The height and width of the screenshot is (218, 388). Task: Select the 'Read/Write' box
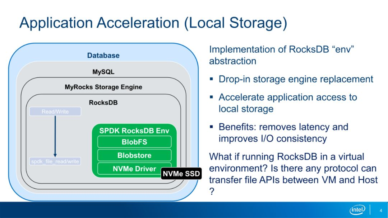click(55, 112)
